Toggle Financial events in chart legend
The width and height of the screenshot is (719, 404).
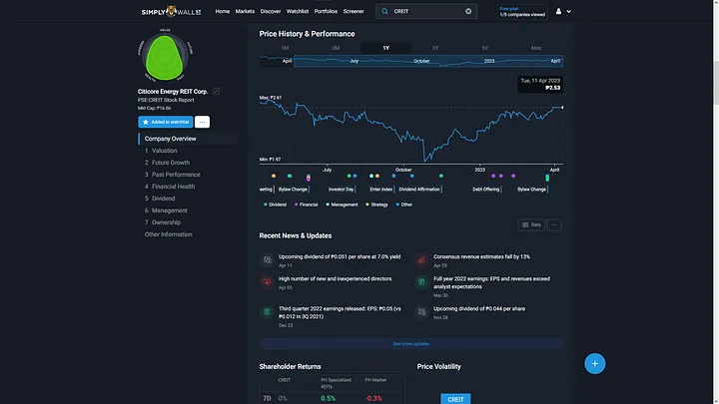pyautogui.click(x=306, y=204)
